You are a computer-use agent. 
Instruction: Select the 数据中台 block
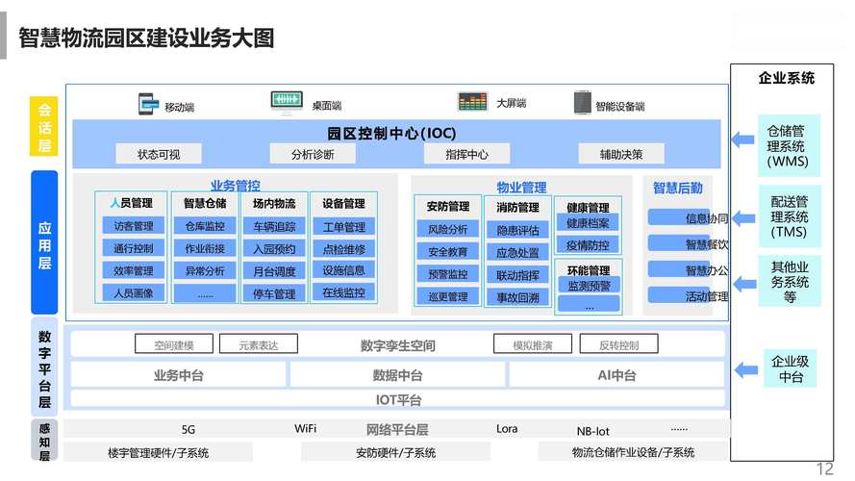(x=397, y=375)
